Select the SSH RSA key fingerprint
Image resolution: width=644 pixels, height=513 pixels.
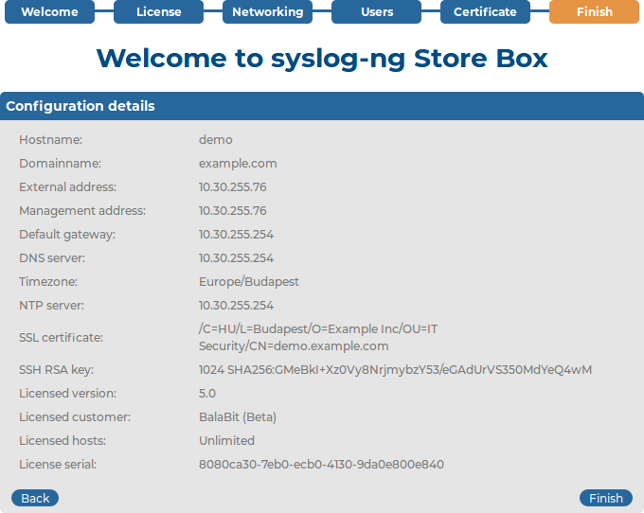point(395,370)
